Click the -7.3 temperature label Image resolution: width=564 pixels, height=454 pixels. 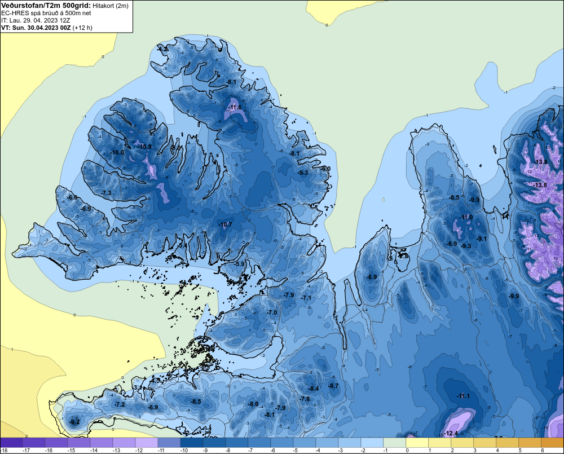pyautogui.click(x=106, y=193)
